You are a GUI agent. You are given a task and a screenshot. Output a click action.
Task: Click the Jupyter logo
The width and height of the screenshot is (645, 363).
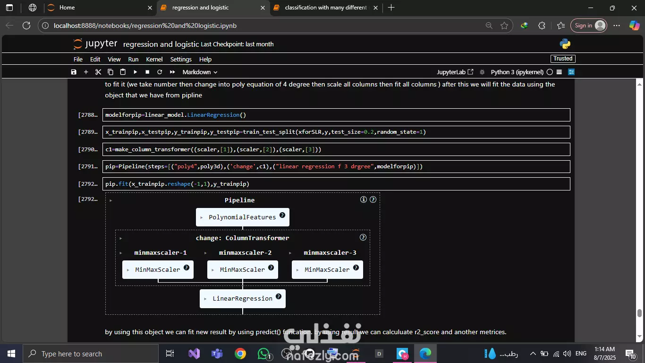tap(95, 44)
